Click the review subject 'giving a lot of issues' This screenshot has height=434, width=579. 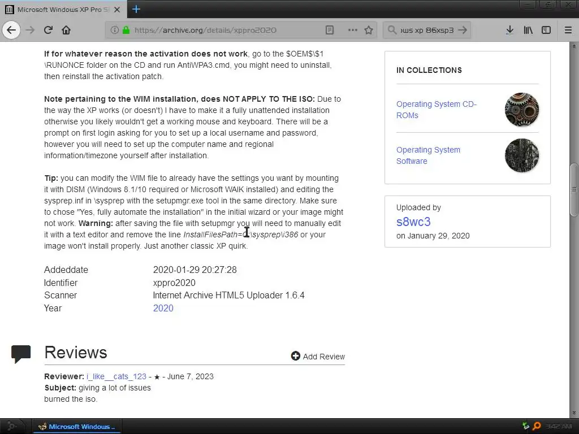pyautogui.click(x=114, y=388)
